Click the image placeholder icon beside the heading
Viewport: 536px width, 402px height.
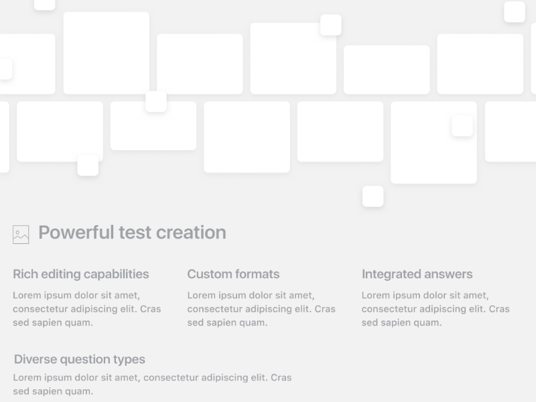pyautogui.click(x=21, y=234)
